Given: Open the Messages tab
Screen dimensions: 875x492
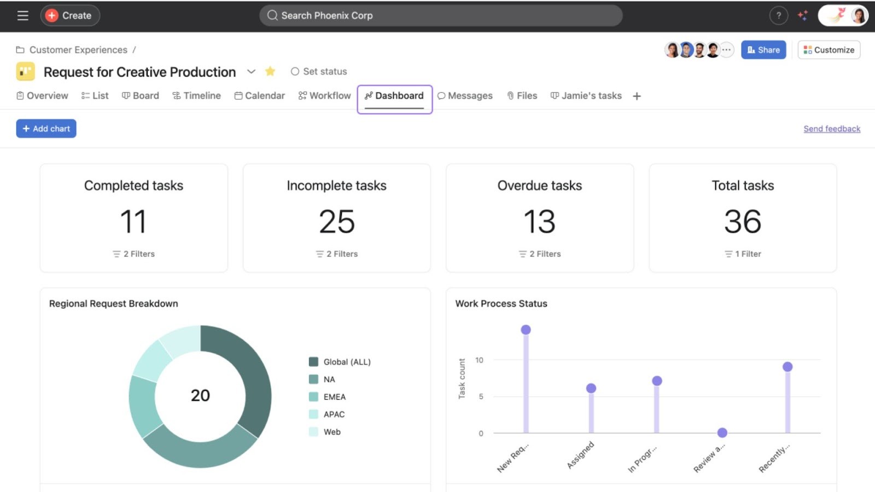Looking at the screenshot, I should point(465,96).
